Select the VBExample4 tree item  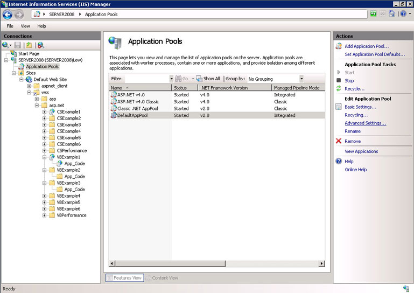[68, 196]
